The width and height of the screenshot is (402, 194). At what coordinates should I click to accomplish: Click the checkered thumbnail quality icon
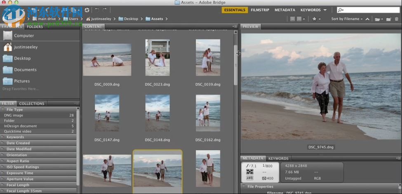(x=292, y=19)
